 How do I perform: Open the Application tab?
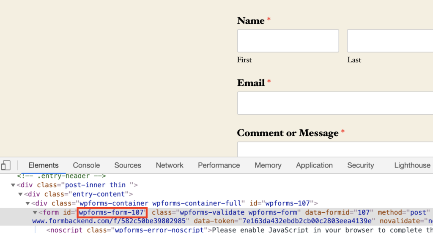pyautogui.click(x=314, y=165)
